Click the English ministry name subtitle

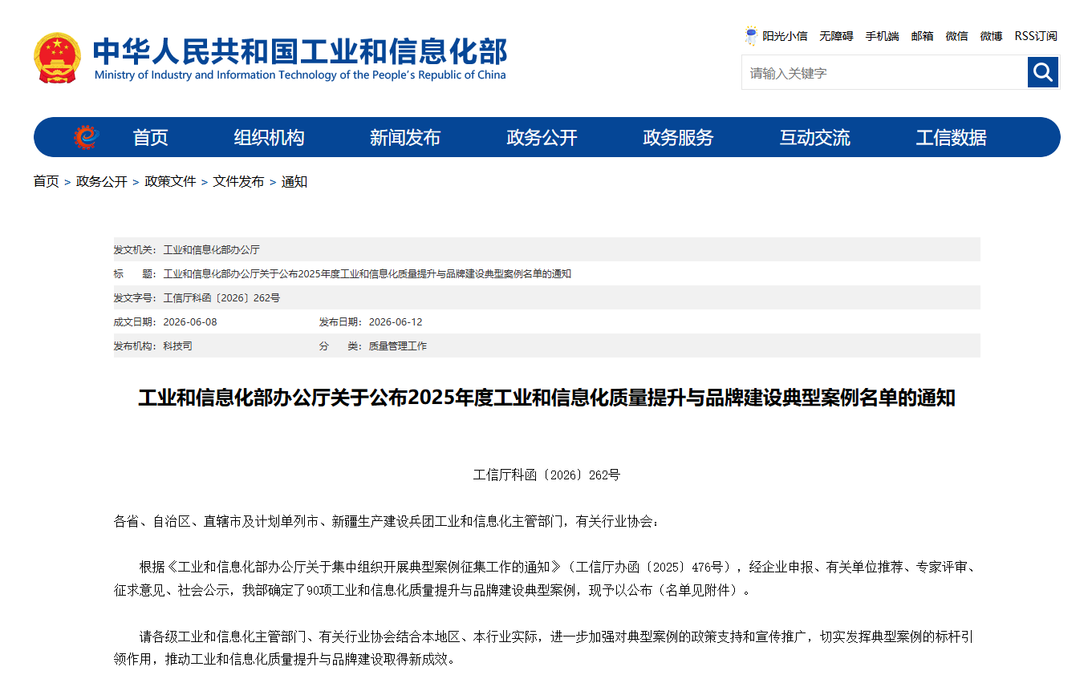click(x=300, y=75)
